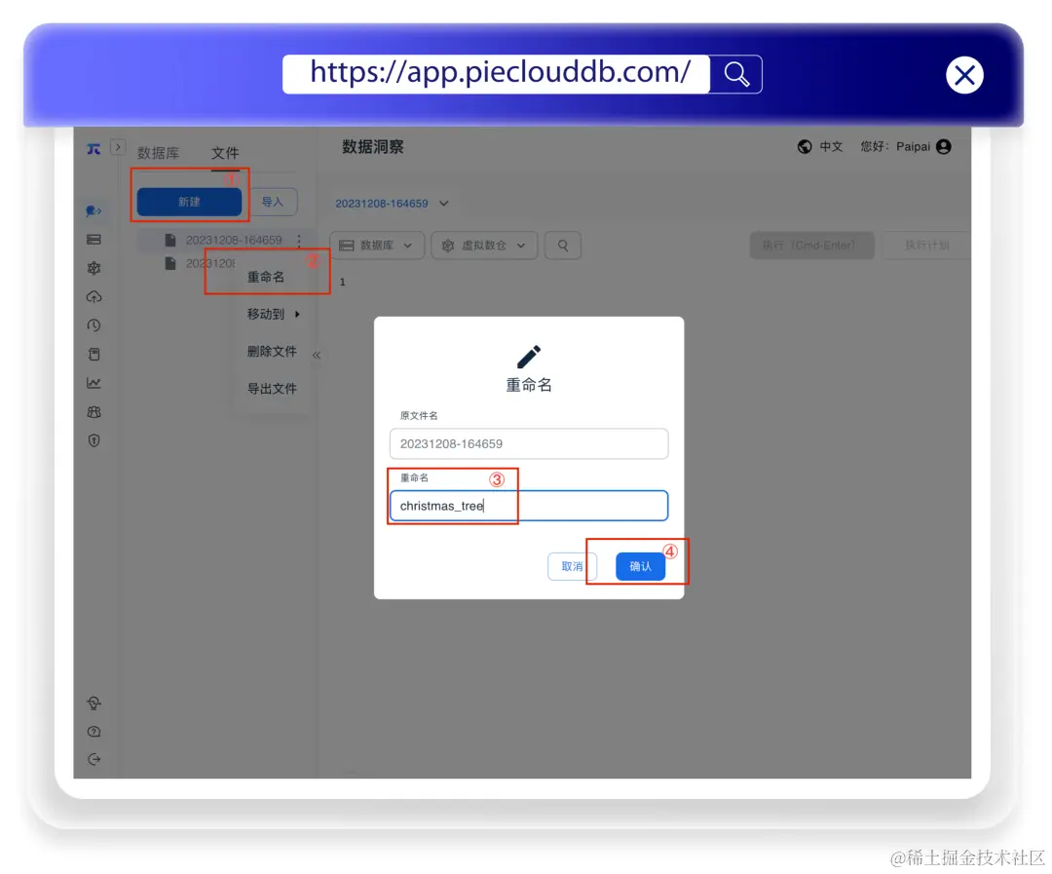
Task: Choose 删除文件 from the context menu
Action: pyautogui.click(x=272, y=351)
